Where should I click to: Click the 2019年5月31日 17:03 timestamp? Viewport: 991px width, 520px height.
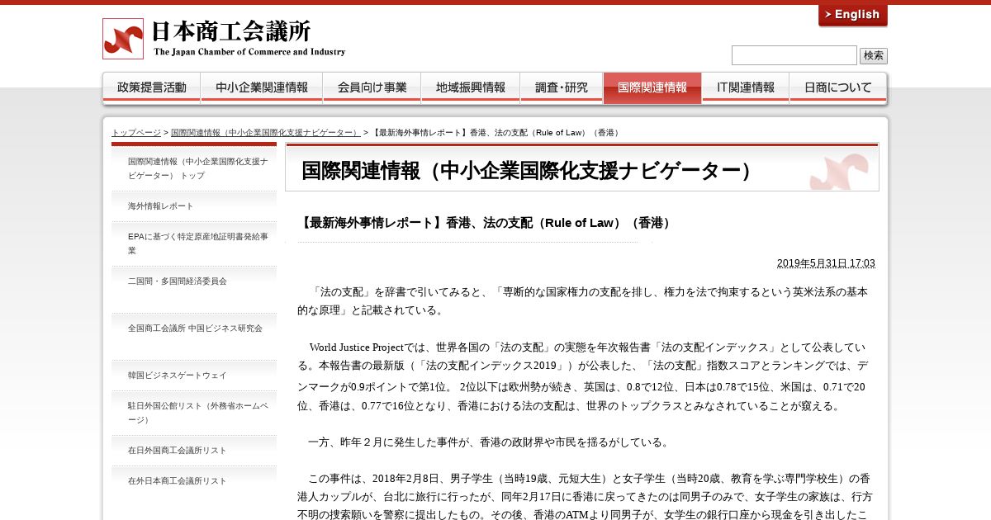(x=826, y=263)
